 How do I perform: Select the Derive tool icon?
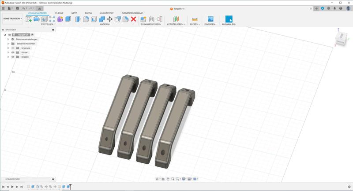click(x=45, y=19)
